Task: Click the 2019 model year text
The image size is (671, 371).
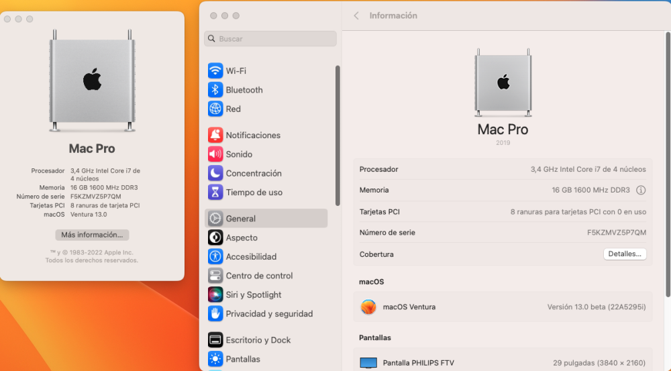Action: pos(503,143)
